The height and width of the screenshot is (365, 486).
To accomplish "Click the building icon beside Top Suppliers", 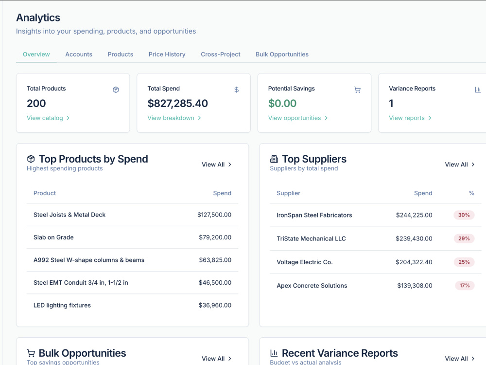I will pos(274,159).
